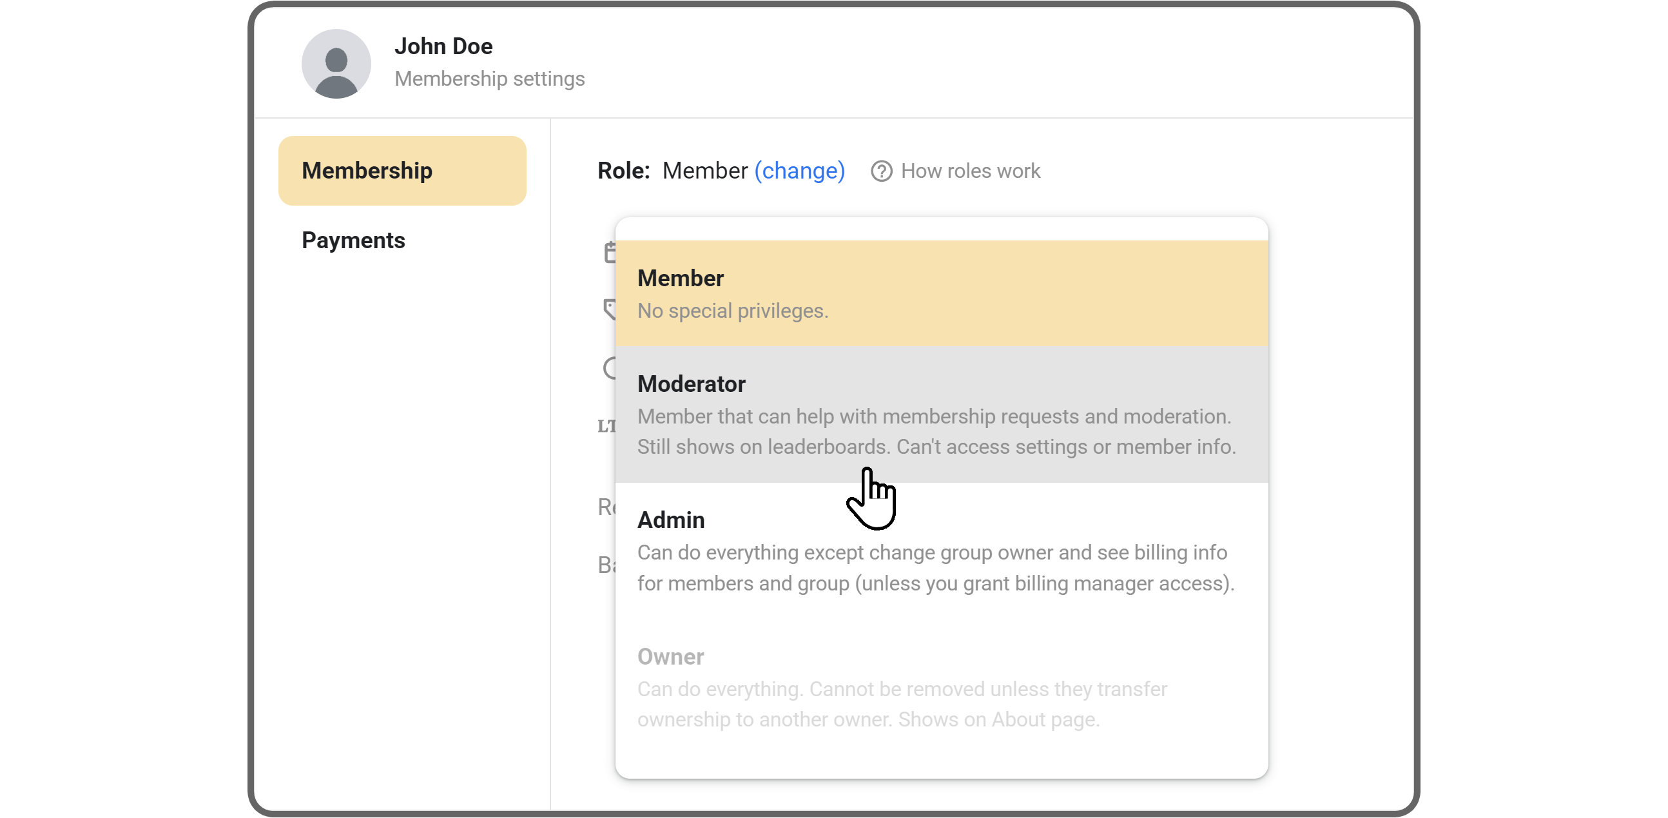Click John Doe's profile avatar

pyautogui.click(x=336, y=63)
